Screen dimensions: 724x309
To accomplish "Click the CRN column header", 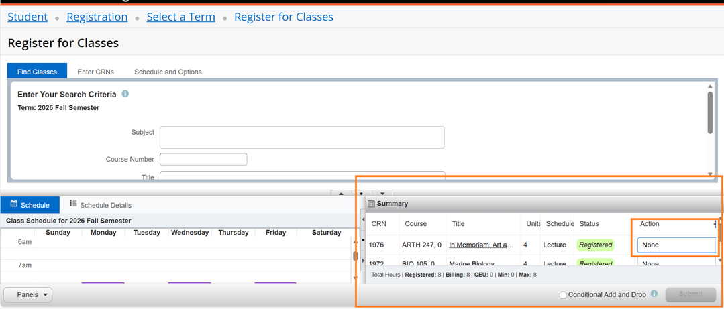I will click(x=378, y=224).
